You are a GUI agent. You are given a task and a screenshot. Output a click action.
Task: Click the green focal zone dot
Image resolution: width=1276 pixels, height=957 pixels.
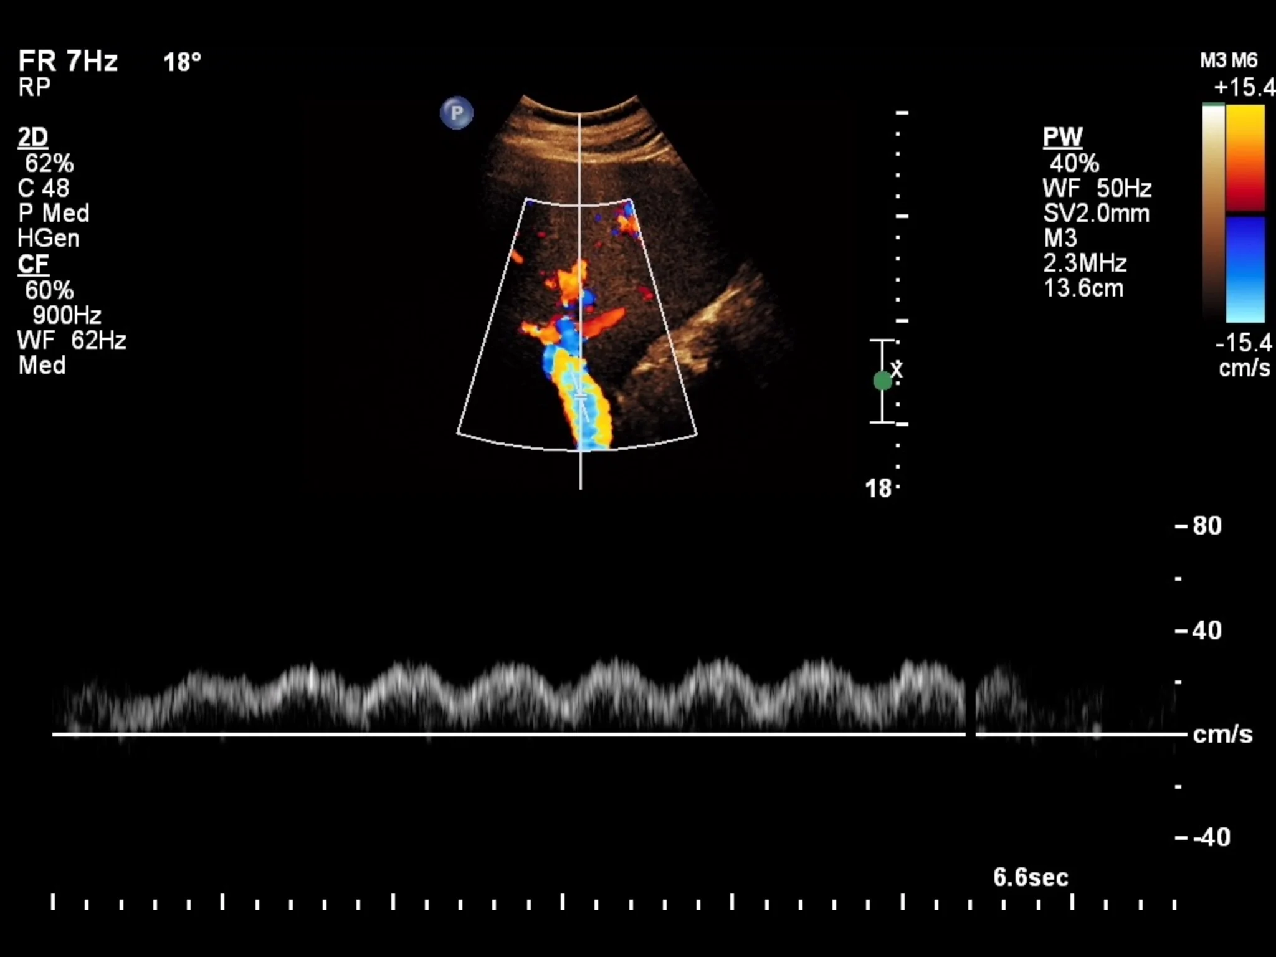882,381
